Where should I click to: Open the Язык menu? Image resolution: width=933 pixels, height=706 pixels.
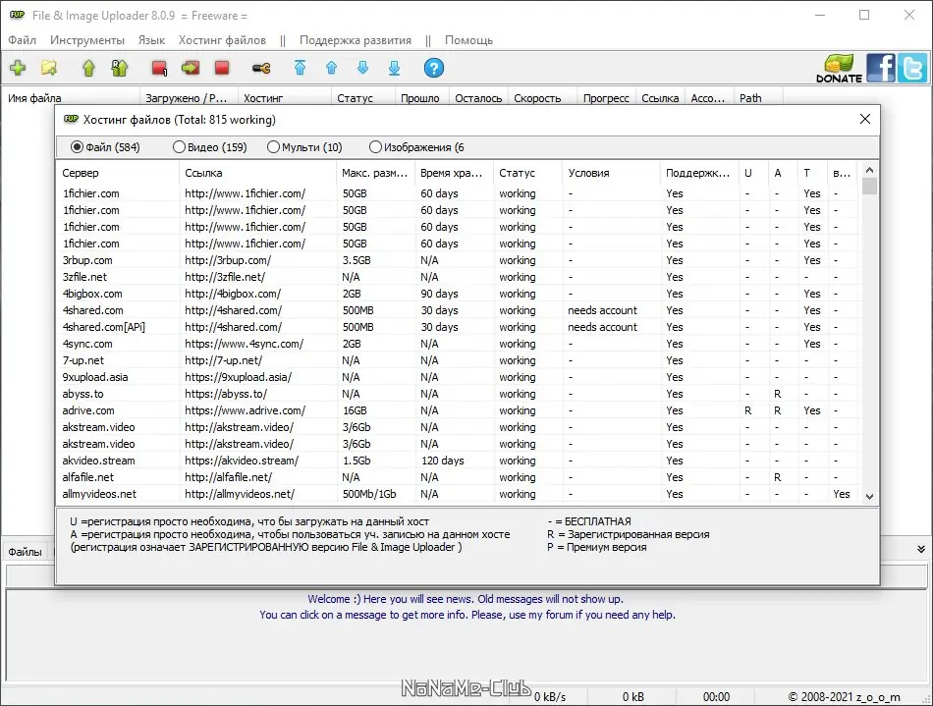point(150,40)
